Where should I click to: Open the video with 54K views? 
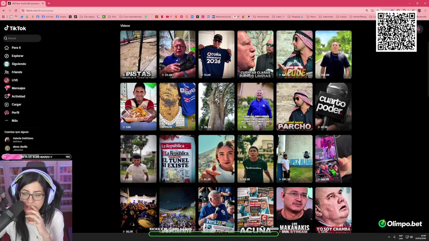point(138,107)
